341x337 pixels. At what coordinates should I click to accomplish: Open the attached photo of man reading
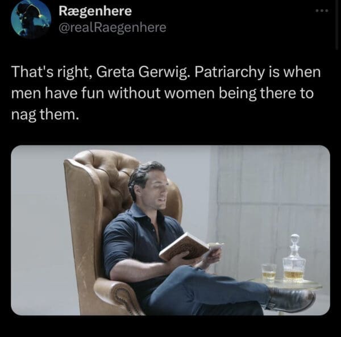tap(170, 230)
